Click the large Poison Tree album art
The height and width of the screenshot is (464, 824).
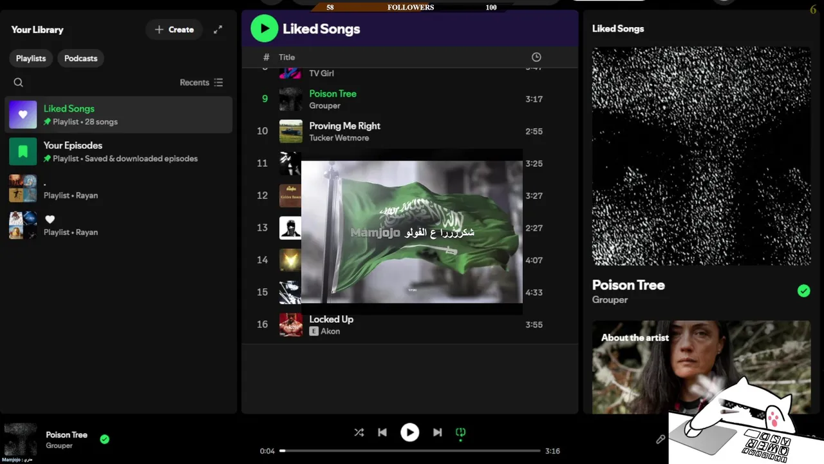pos(702,156)
